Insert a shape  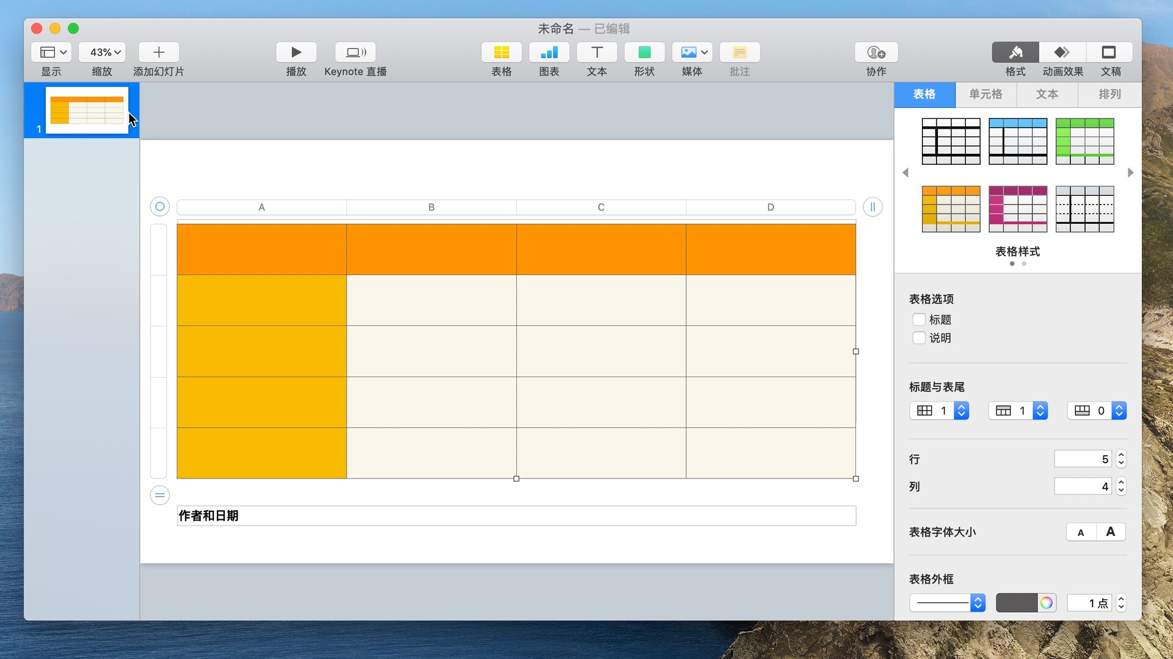click(x=644, y=52)
